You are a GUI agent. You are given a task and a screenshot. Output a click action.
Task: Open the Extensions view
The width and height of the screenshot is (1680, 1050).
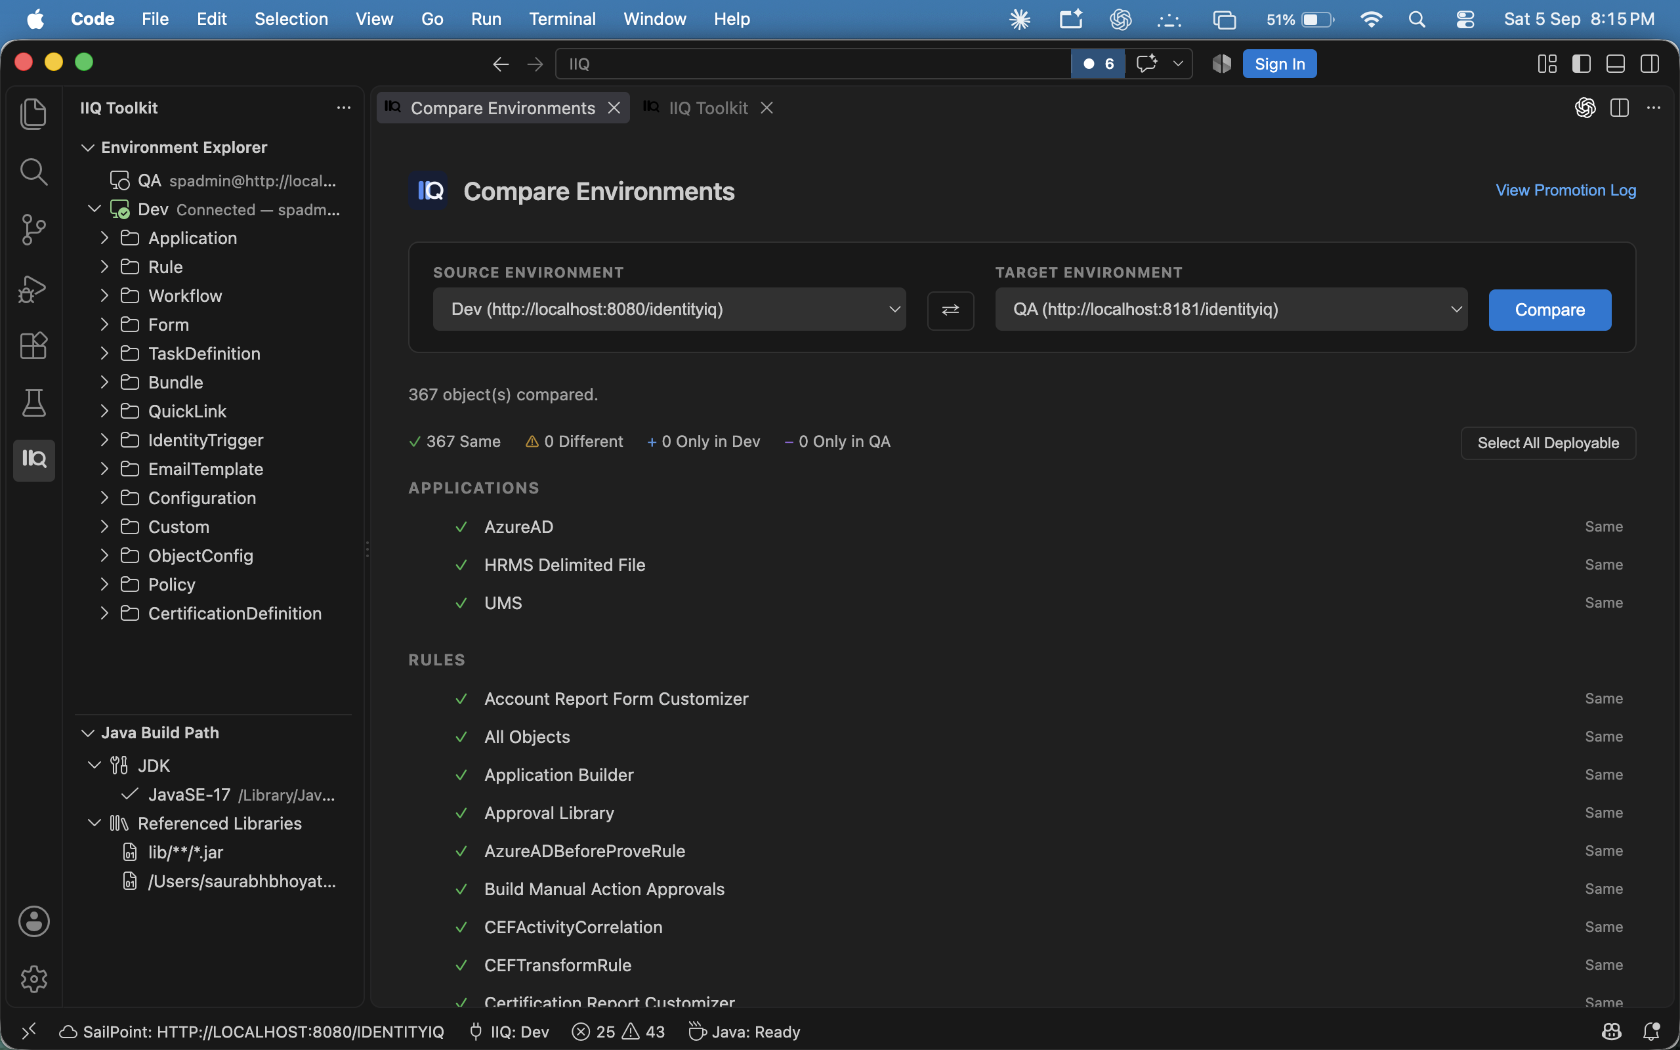click(x=33, y=345)
